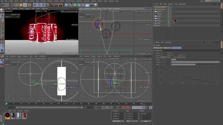Toggle the Autokeying icon
This screenshot has width=223, height=125.
125,108
